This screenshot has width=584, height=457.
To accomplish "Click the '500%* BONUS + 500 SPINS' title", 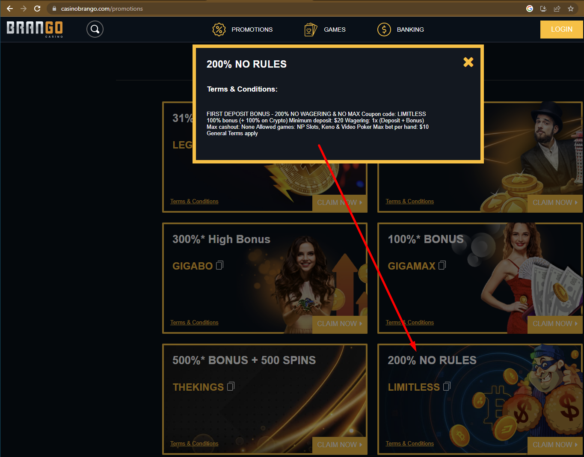I will coord(244,360).
